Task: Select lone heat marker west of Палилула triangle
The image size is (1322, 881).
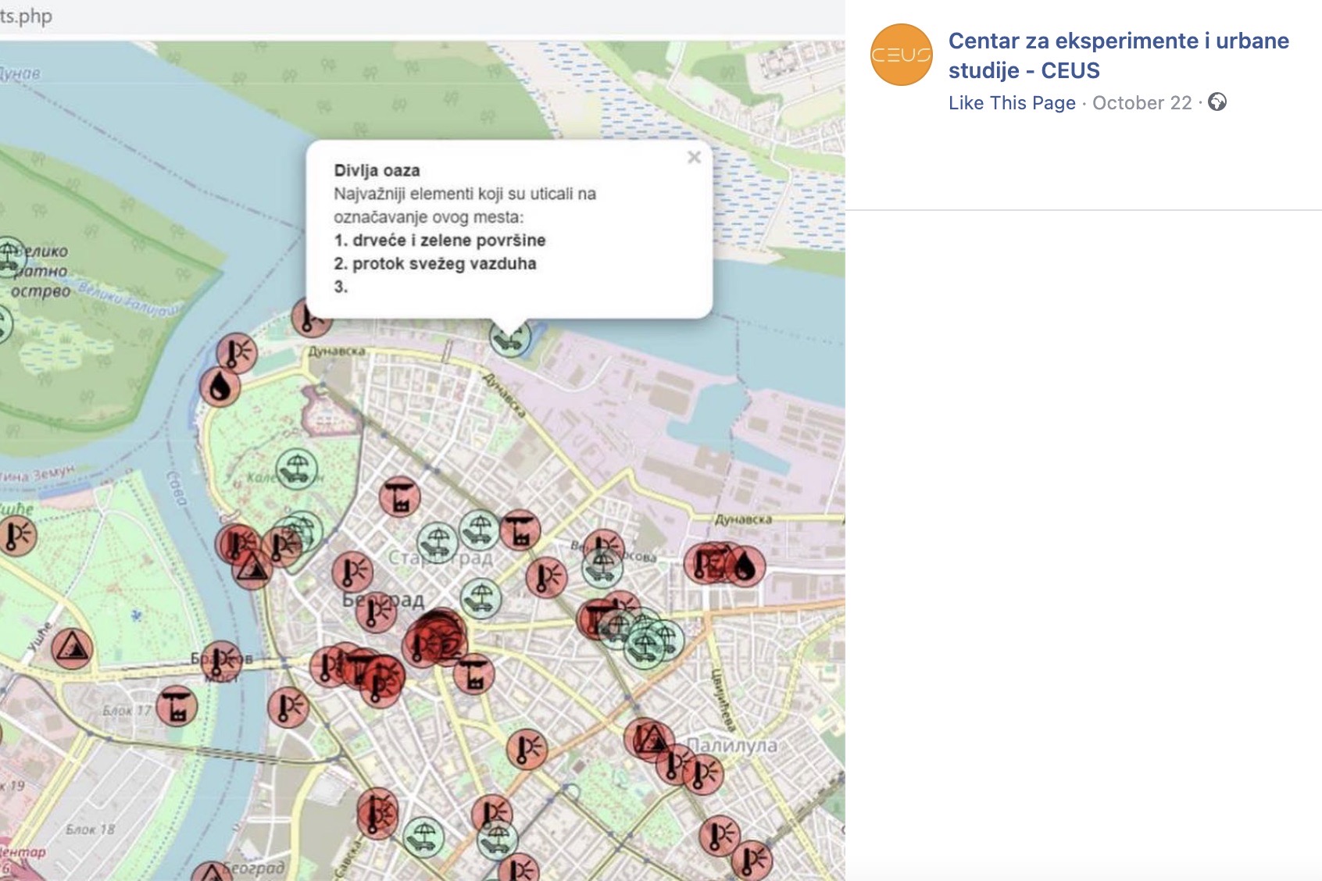Action: 527,749
